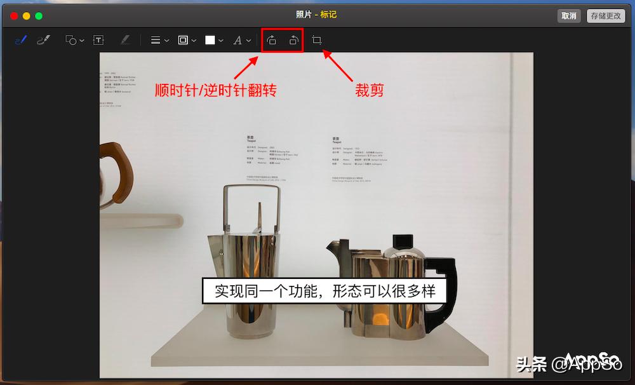Click the white fill color swatch
635x385 pixels.
pyautogui.click(x=210, y=40)
